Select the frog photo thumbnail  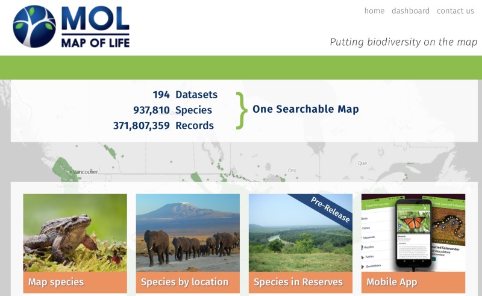pos(75,233)
